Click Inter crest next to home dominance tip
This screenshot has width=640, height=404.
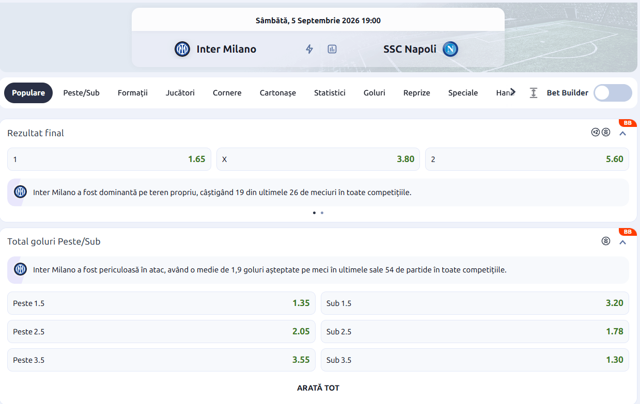[20, 192]
